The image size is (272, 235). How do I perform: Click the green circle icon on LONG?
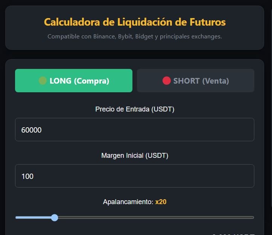click(43, 81)
